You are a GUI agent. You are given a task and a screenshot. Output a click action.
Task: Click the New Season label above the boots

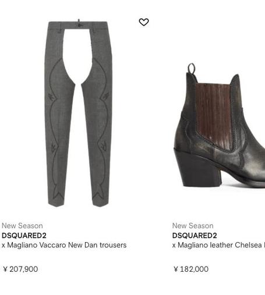point(193,226)
